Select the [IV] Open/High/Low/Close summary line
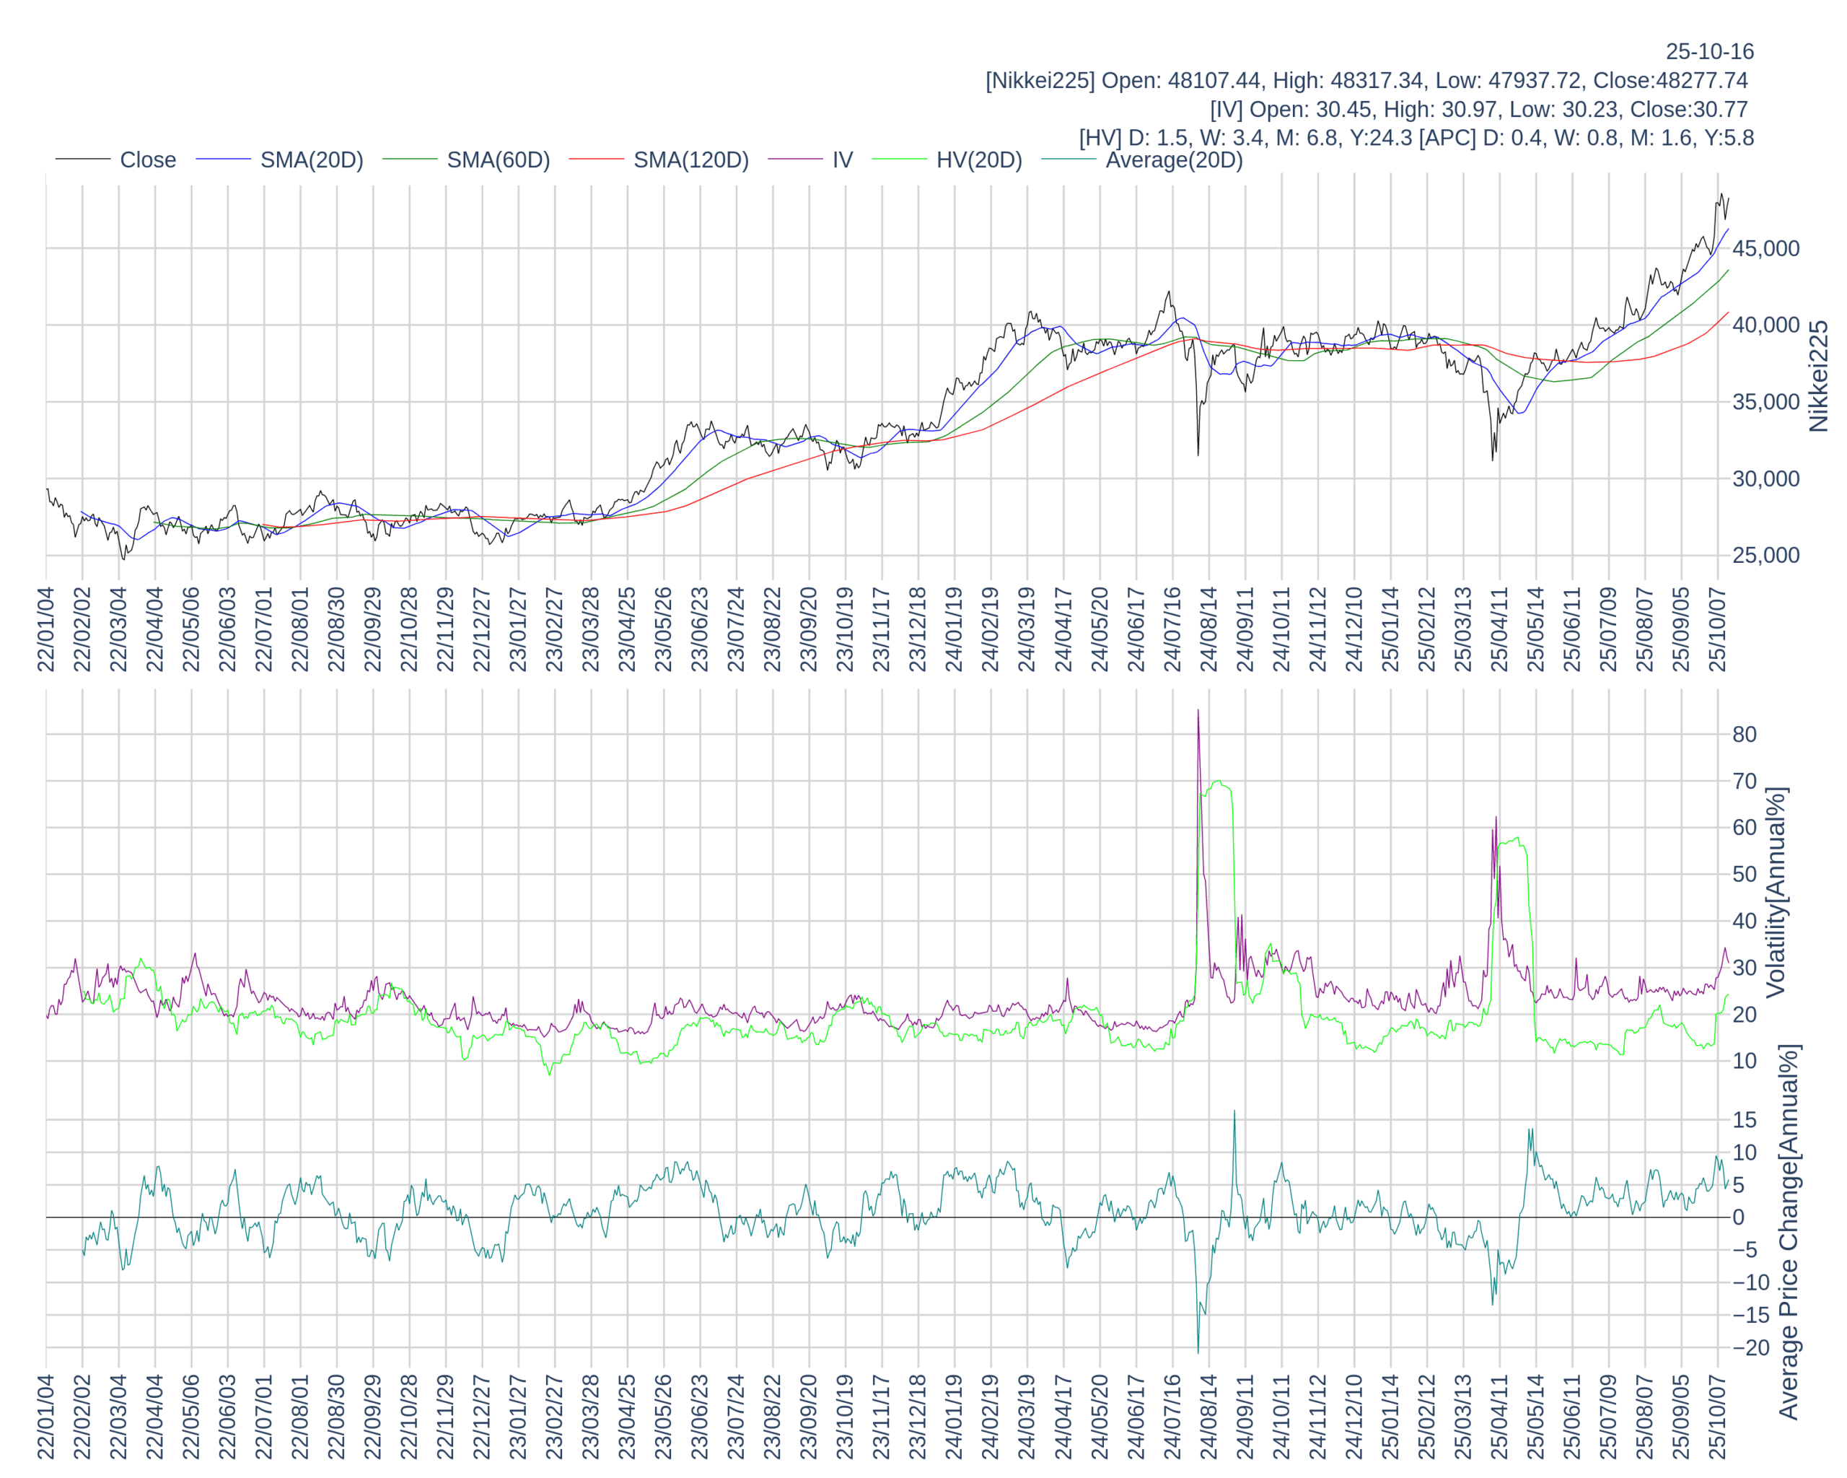Screen dimensions: 1847x1478 (x=1478, y=110)
